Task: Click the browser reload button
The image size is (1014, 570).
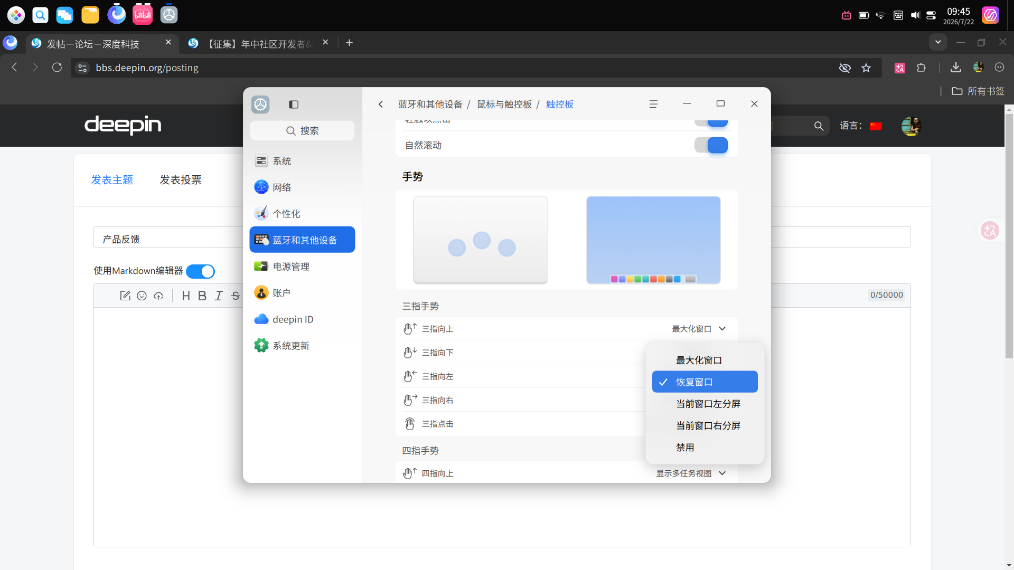Action: (57, 68)
